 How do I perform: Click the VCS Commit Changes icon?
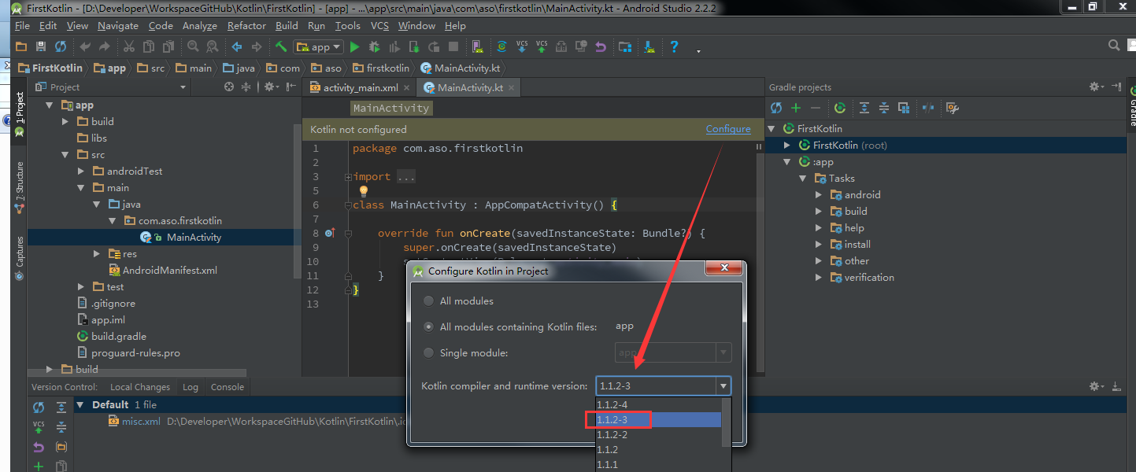542,47
